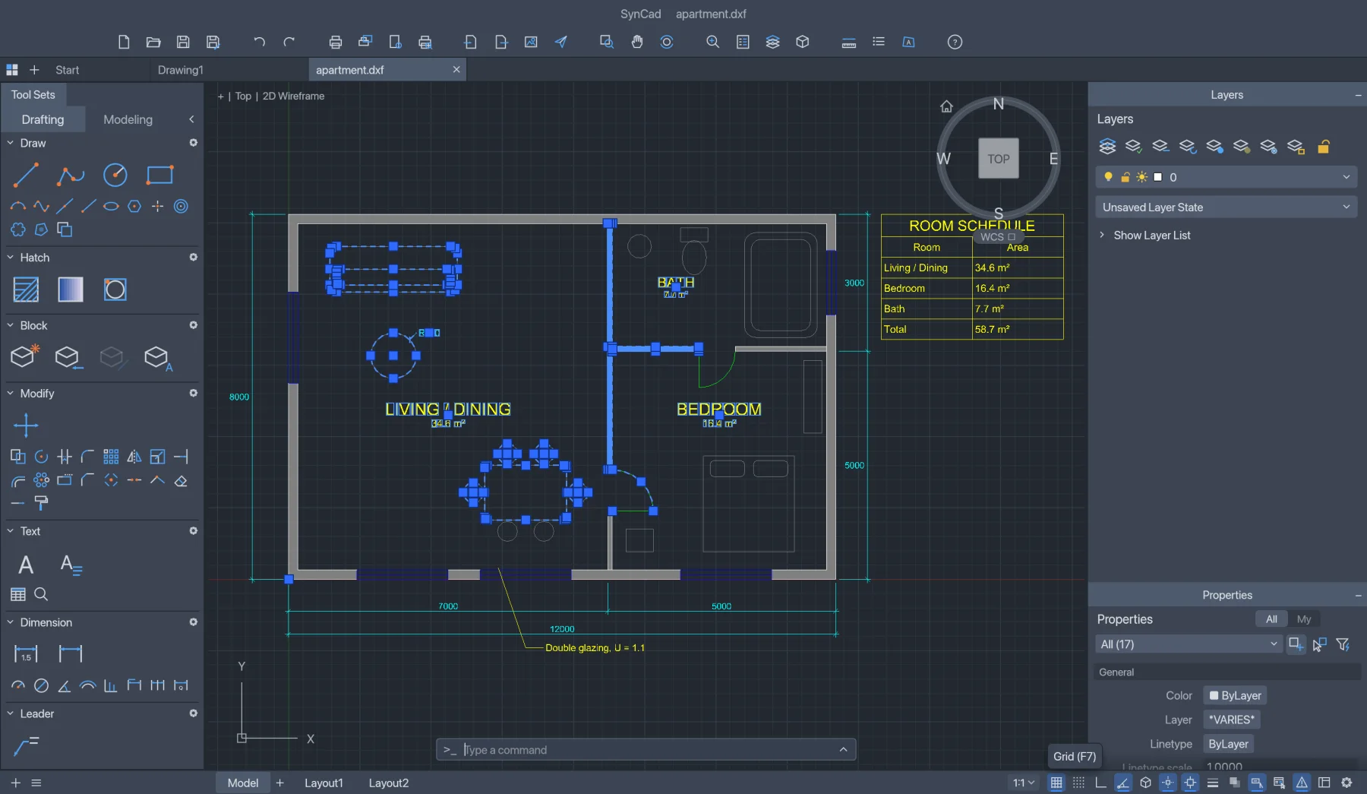The image size is (1367, 794).
Task: Collapse the Draw tool section
Action: [11, 143]
